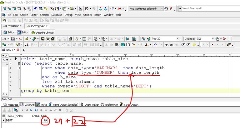
Task: Click the indent lines icon
Action: [183, 45]
